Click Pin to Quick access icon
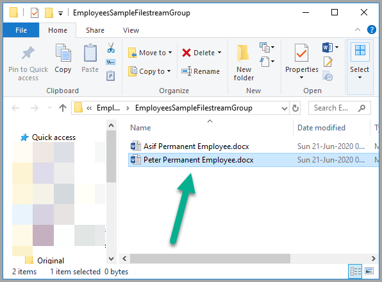382x282 pixels. [x=28, y=53]
